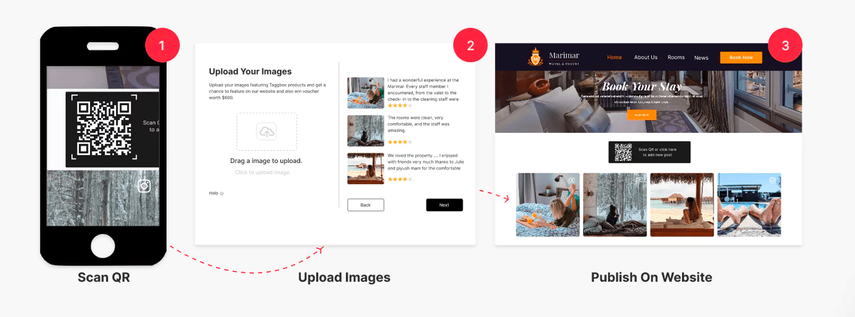Click the red step 3 badge
855x317 pixels.
(x=785, y=45)
